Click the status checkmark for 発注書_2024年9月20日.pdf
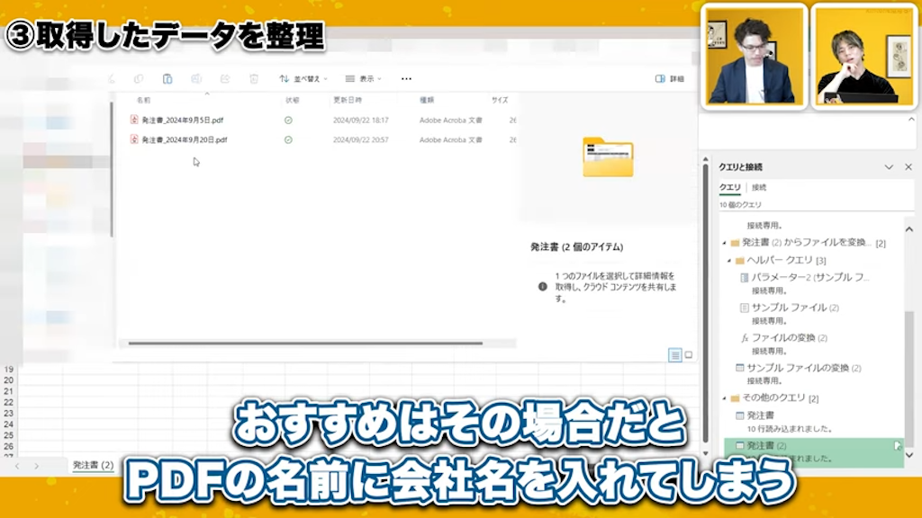Viewport: 922px width, 518px height. [287, 139]
